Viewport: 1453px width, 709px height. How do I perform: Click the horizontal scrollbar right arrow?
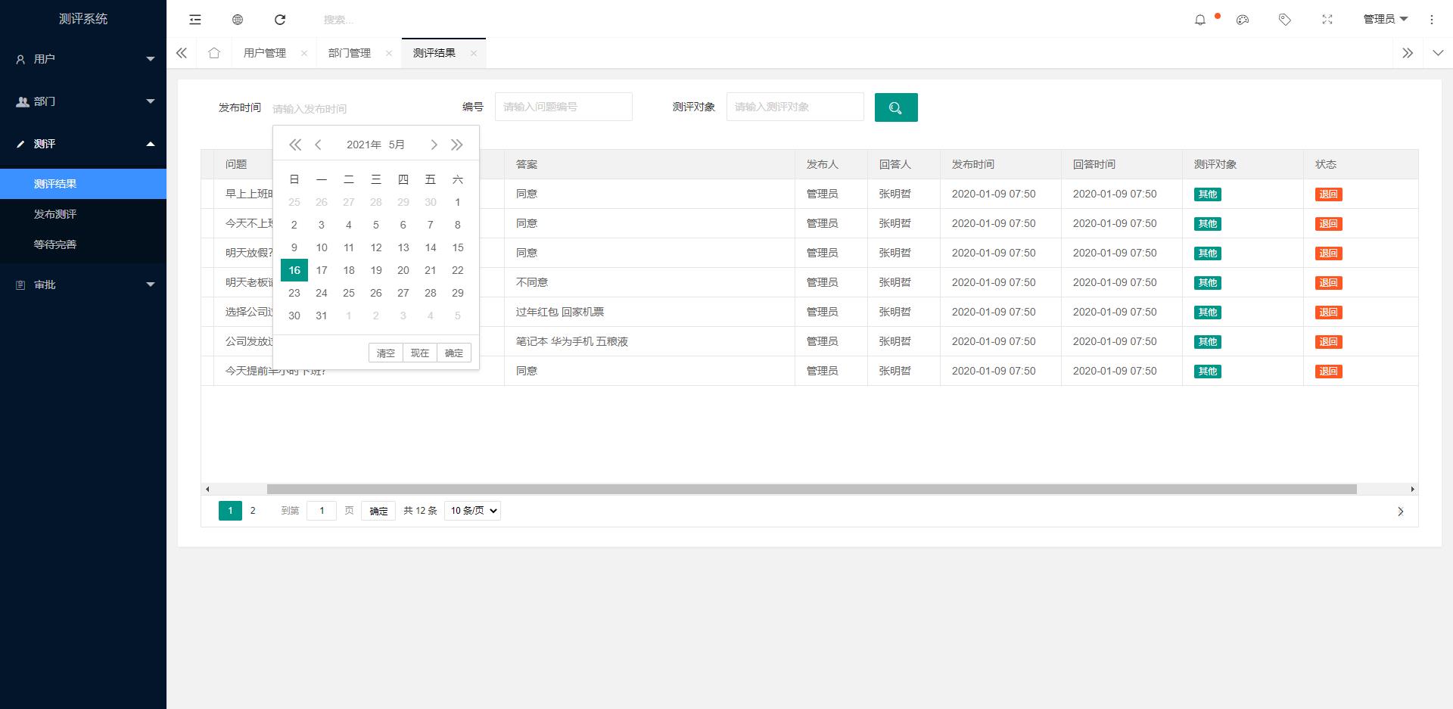[1412, 490]
